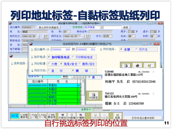Image resolution: width=172 pixels, height=129 pixels.
Task: Click the 信众编号 column header
Action: (x=38, y=81)
